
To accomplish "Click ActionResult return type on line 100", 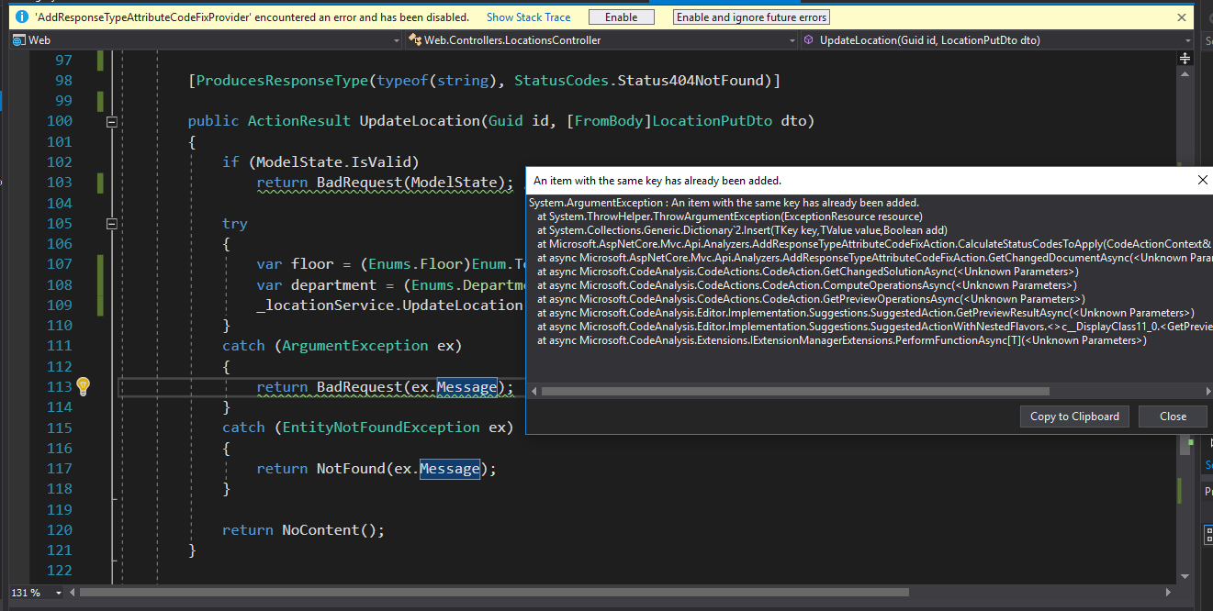I will (298, 121).
